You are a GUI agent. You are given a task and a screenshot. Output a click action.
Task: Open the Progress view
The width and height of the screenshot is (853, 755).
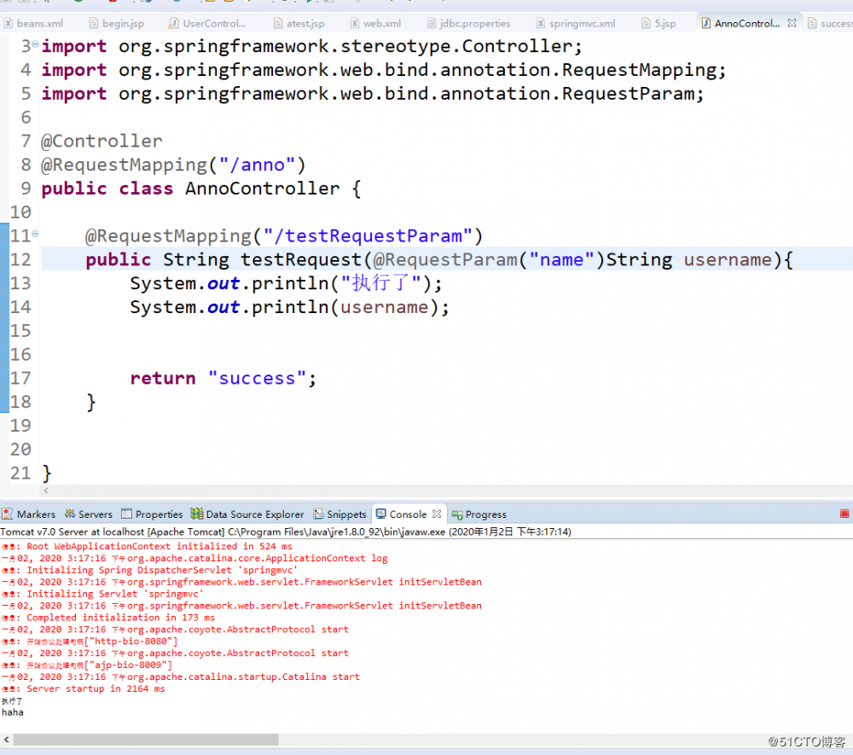tap(479, 514)
